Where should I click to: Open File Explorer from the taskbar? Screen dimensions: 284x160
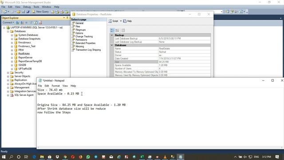click(x=42, y=157)
